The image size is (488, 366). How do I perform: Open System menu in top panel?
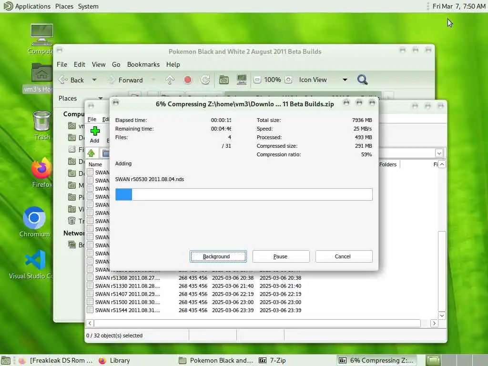click(x=88, y=6)
